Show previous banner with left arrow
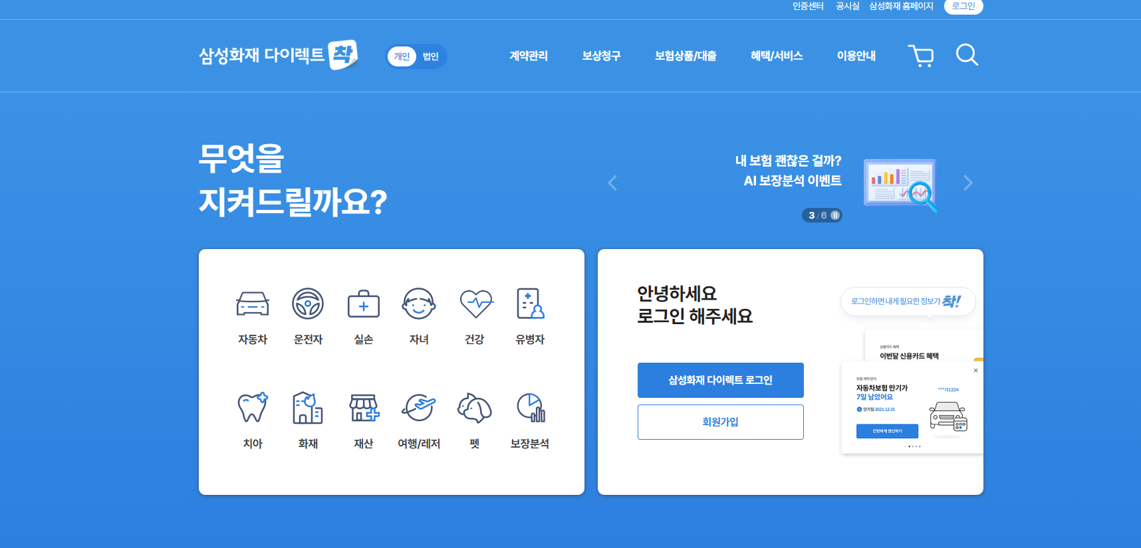 click(x=612, y=183)
